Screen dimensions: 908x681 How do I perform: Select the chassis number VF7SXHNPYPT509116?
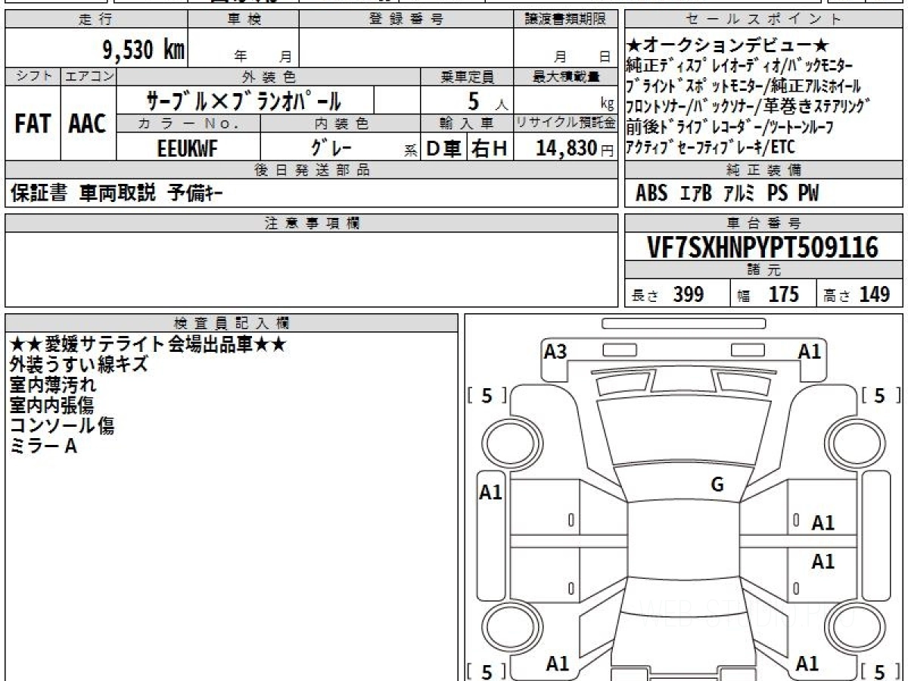[763, 247]
